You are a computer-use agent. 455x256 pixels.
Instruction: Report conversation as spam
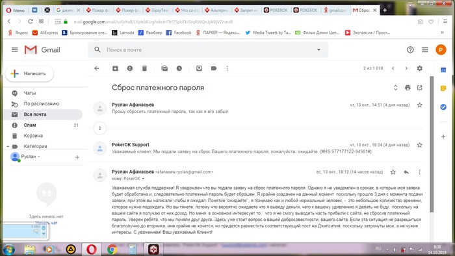(130, 68)
